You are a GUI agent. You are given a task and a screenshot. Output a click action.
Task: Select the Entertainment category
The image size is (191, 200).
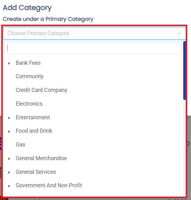click(x=33, y=117)
